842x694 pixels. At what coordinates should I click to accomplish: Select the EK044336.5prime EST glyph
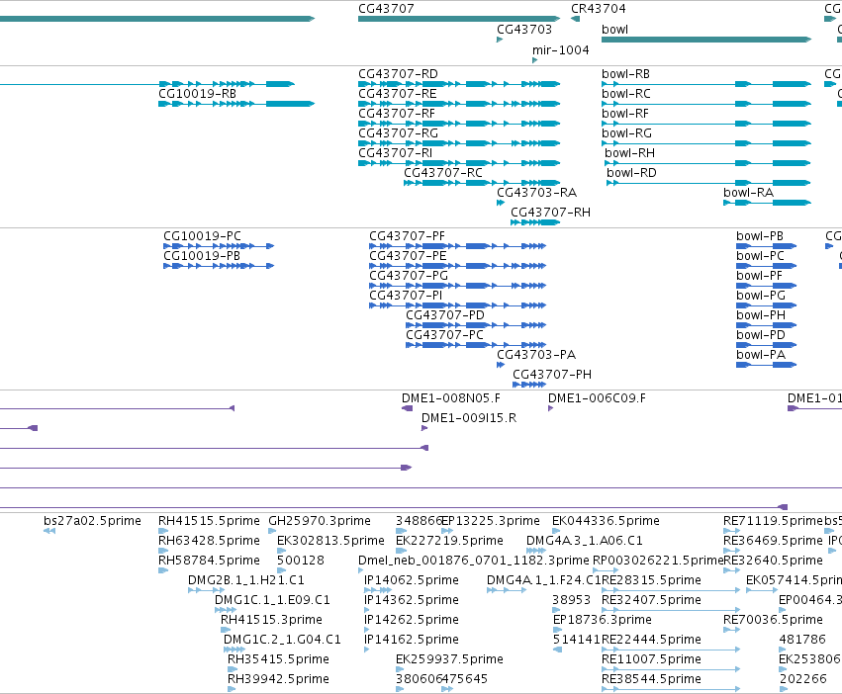pyautogui.click(x=556, y=531)
